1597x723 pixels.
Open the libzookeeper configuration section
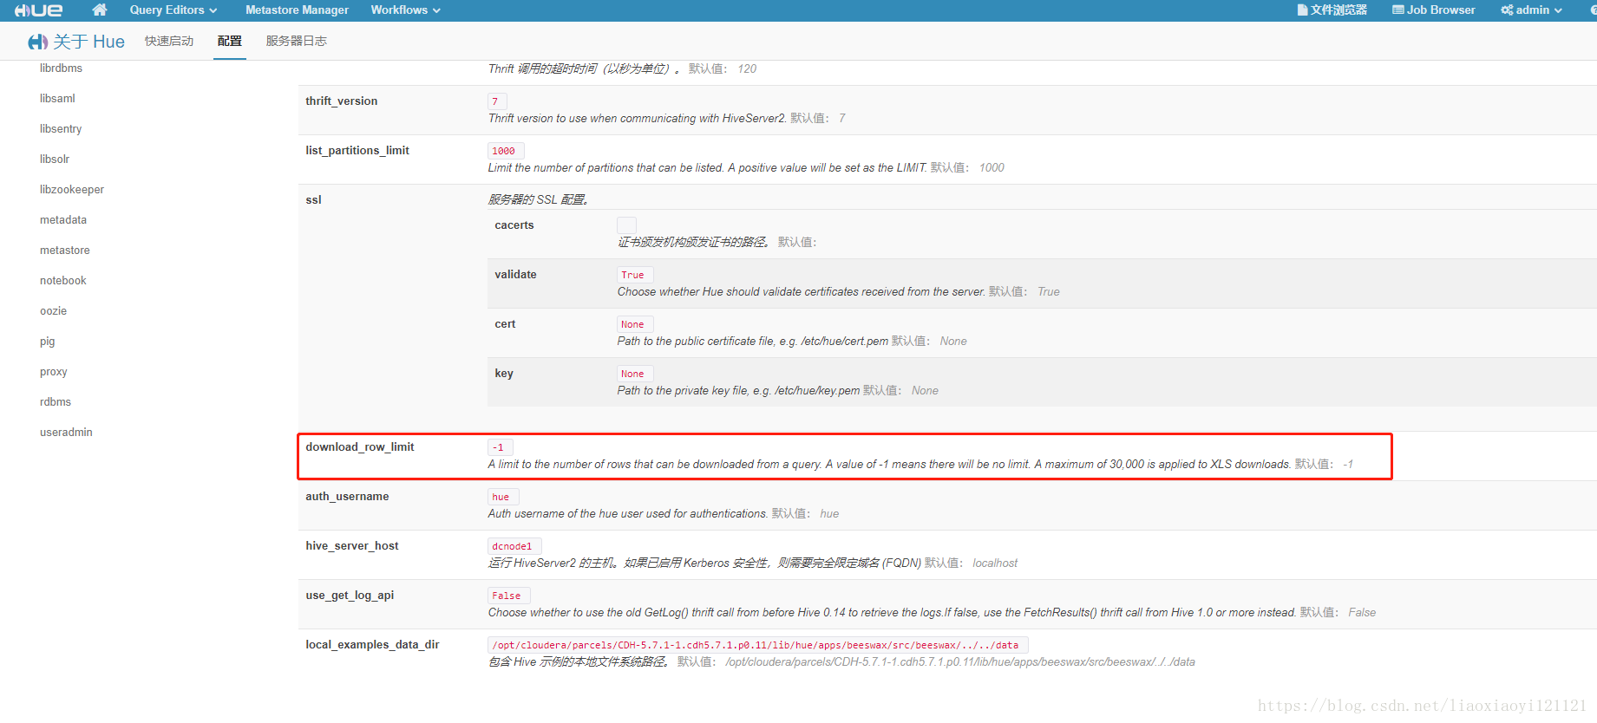click(x=72, y=189)
